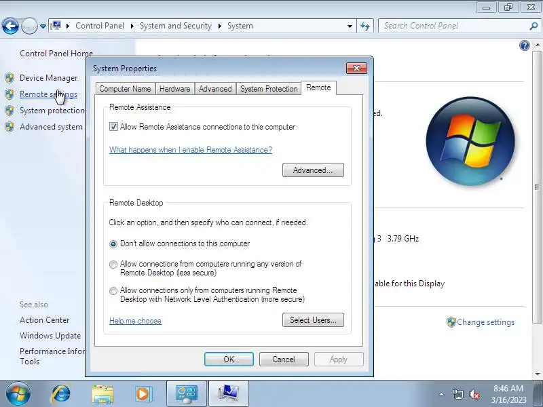Open Windows Update under See also
543x407 pixels.
50,336
